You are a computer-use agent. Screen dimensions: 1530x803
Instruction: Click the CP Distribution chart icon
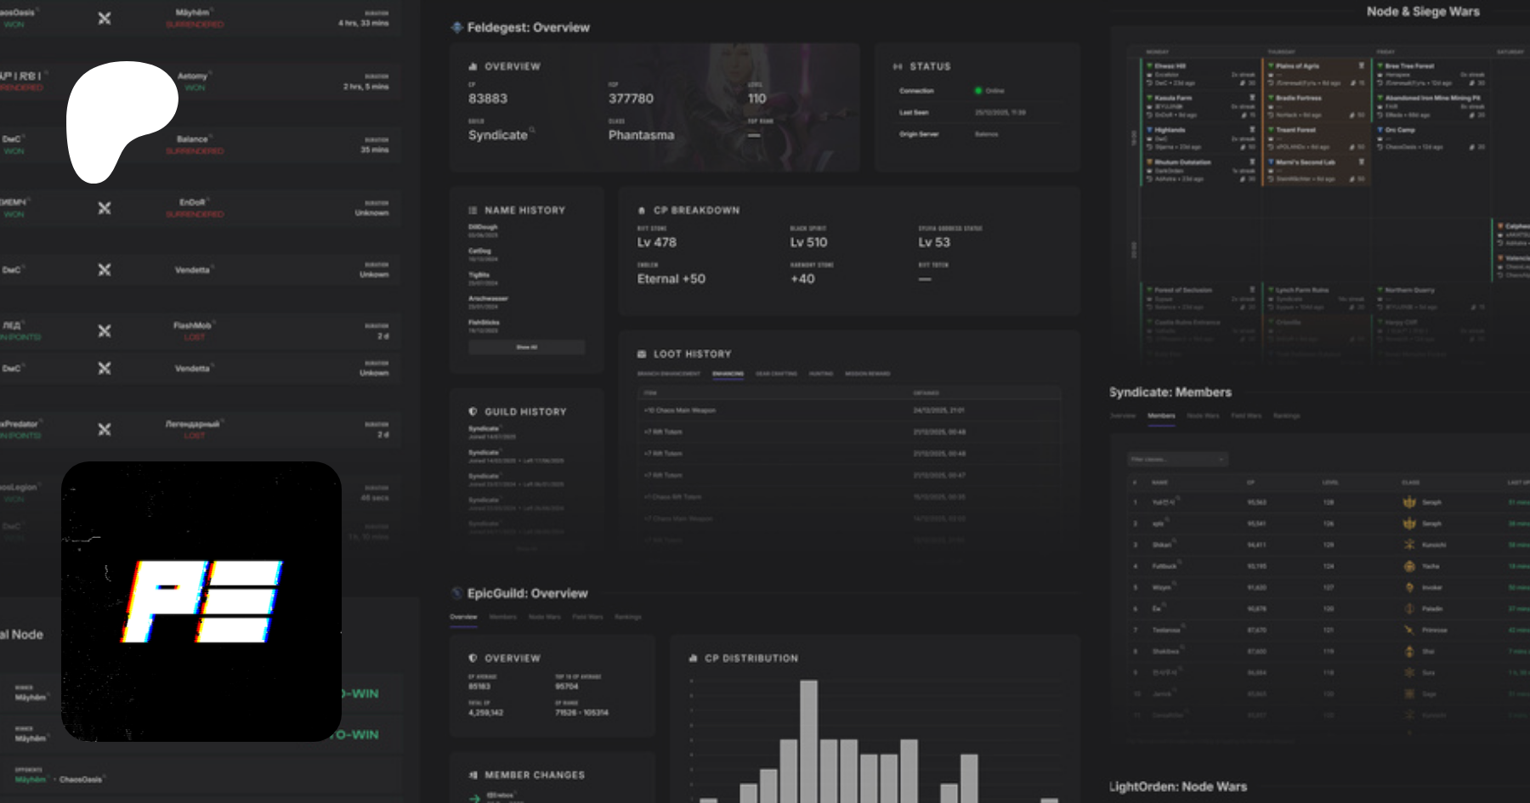click(x=693, y=659)
